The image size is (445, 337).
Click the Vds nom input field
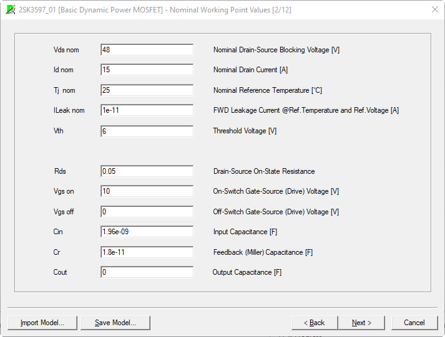[x=147, y=50]
